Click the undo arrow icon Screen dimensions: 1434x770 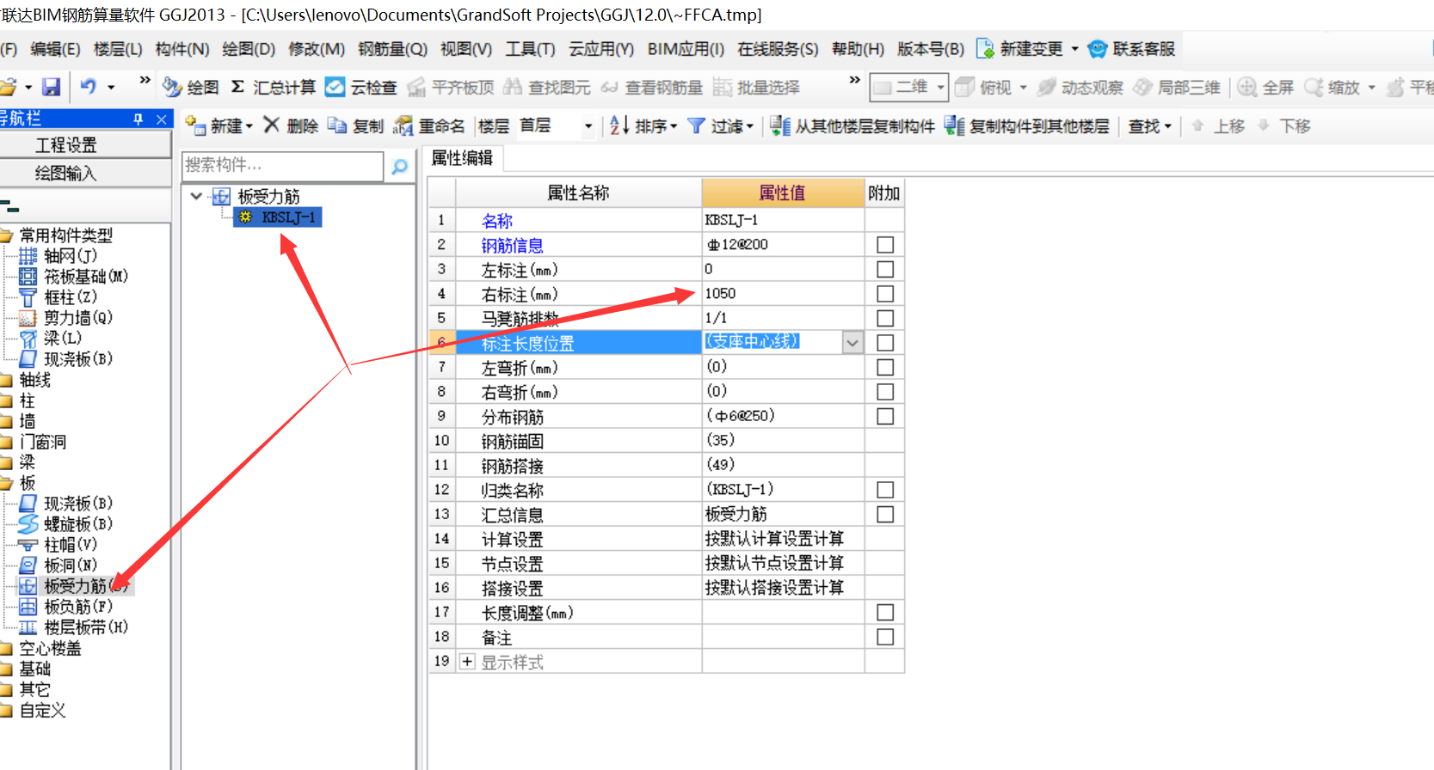88,87
